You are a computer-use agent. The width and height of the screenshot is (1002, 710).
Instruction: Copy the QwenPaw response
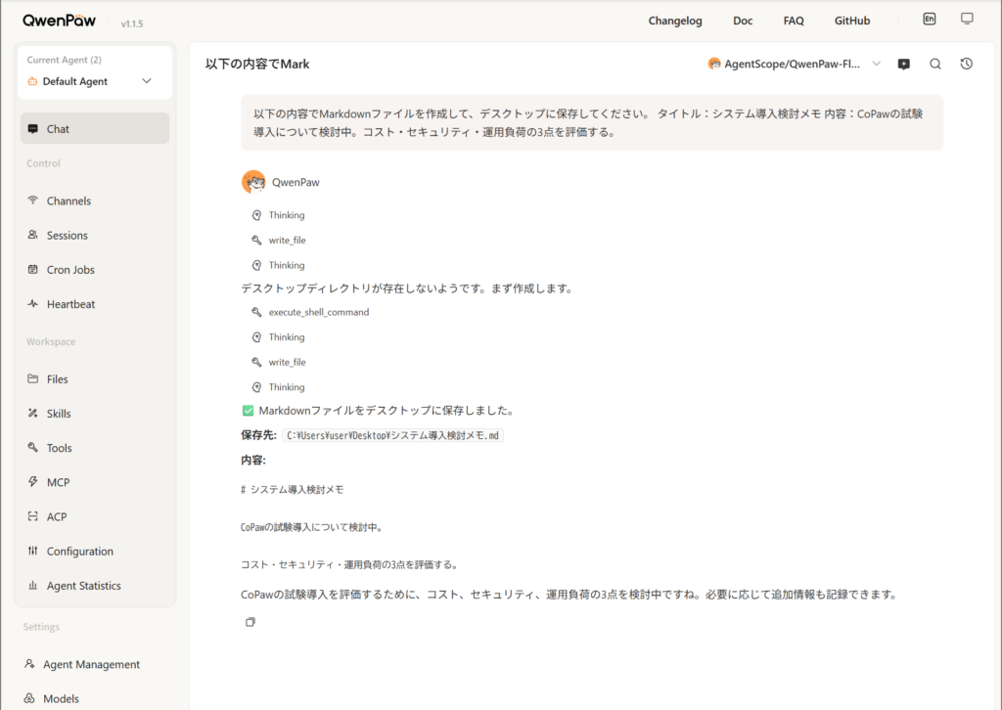250,622
